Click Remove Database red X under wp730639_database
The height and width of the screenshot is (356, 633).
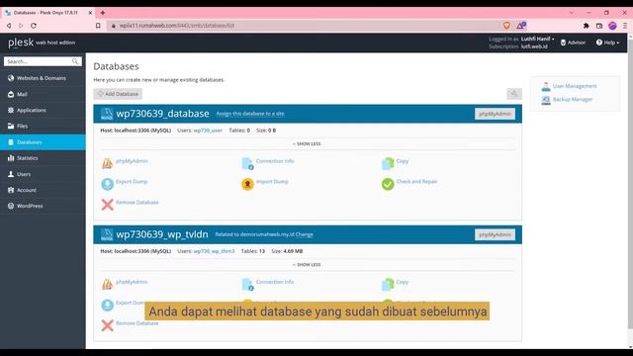(107, 205)
